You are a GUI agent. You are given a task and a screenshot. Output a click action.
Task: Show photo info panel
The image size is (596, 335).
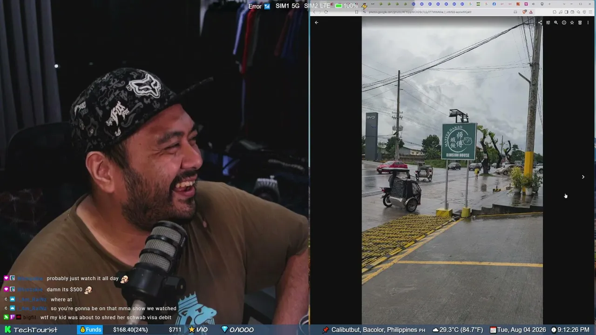point(564,22)
